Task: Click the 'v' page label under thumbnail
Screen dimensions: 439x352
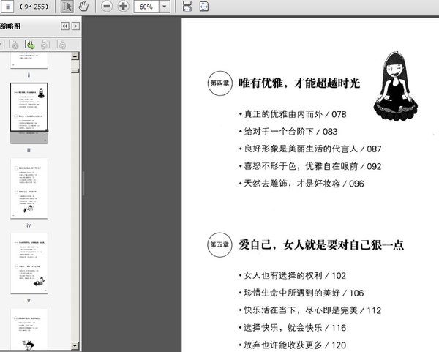Action: (x=29, y=301)
